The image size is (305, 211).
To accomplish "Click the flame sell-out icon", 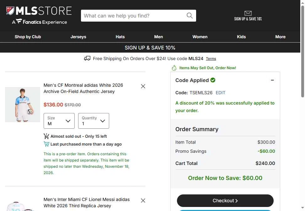I will [174, 68].
